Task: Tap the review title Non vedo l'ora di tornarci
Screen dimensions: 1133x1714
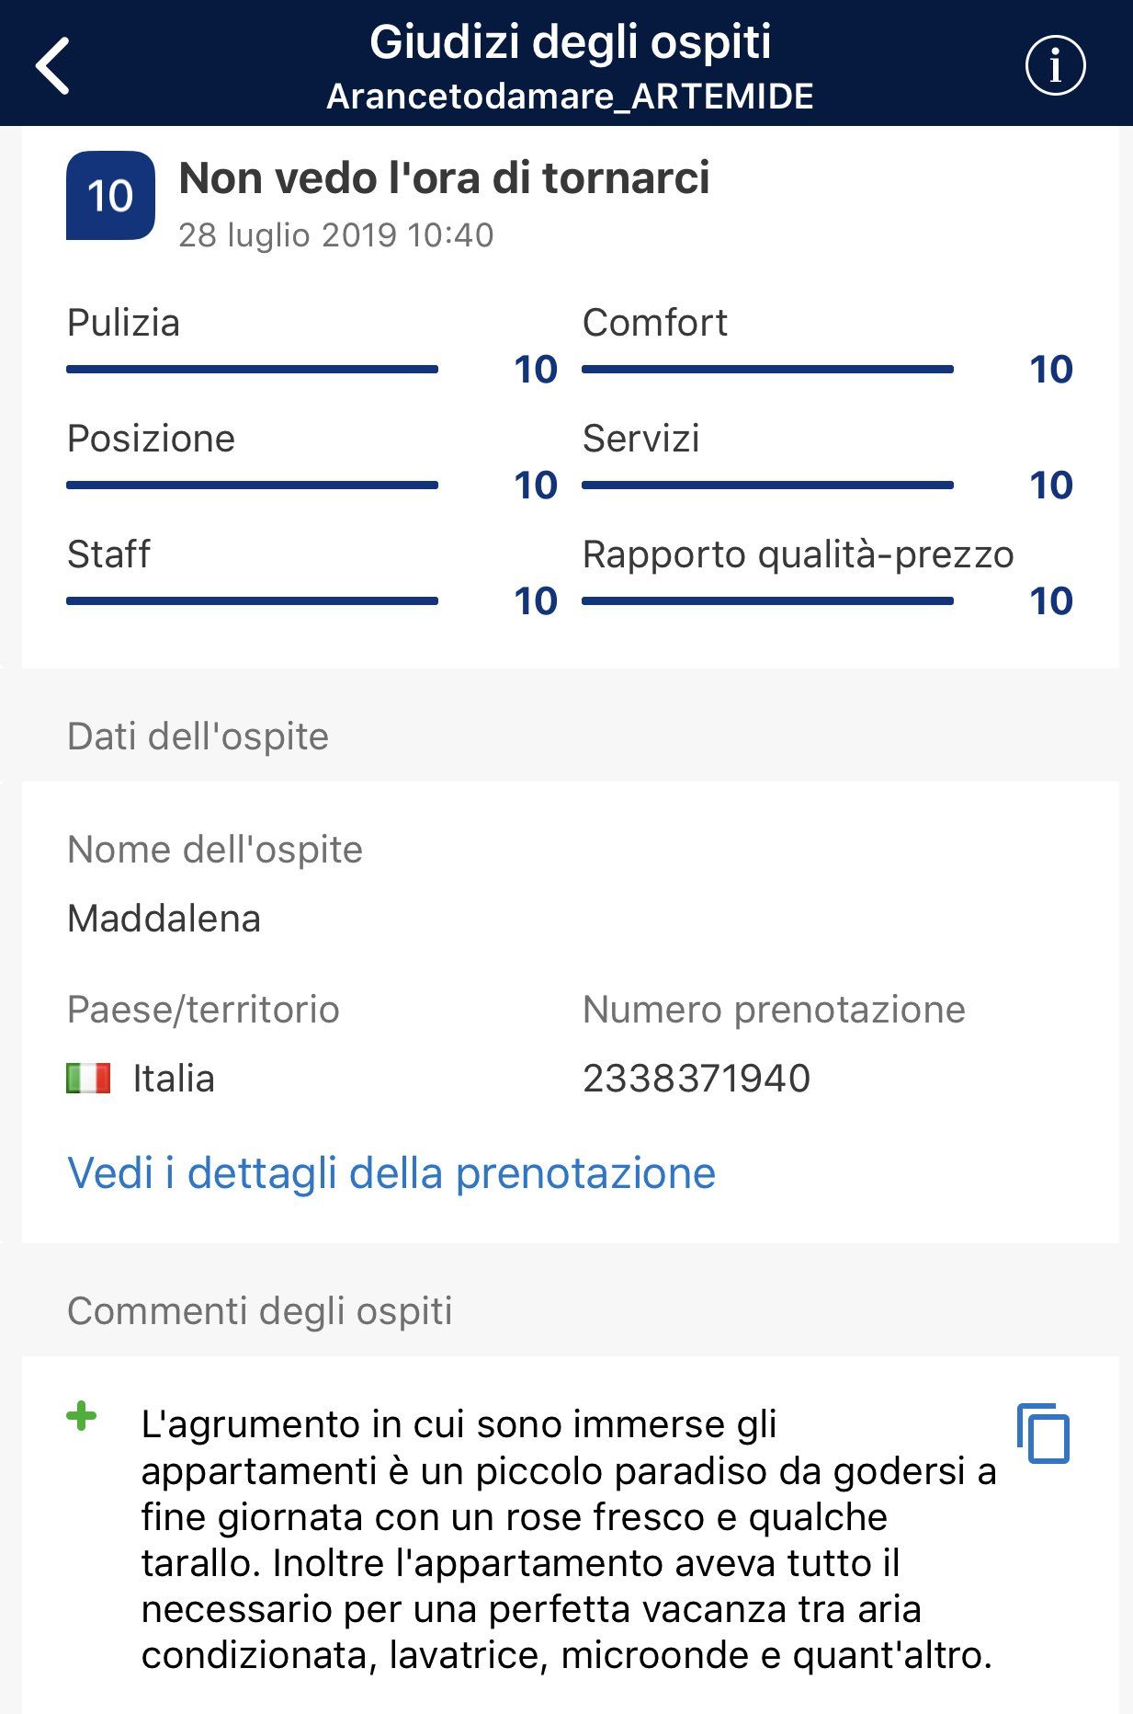Action: [444, 177]
